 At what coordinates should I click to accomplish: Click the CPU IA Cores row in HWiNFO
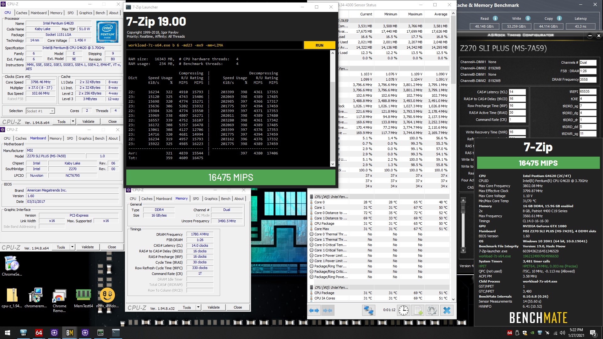point(379,298)
